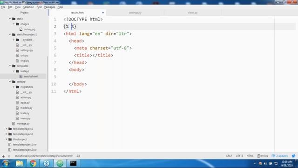Image resolution: width=298 pixels, height=168 pixels.
Task: Open settings.py in the project tree
Action: click(x=27, y=50)
